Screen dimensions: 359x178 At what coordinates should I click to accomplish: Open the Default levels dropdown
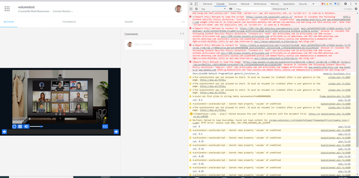point(280,9)
